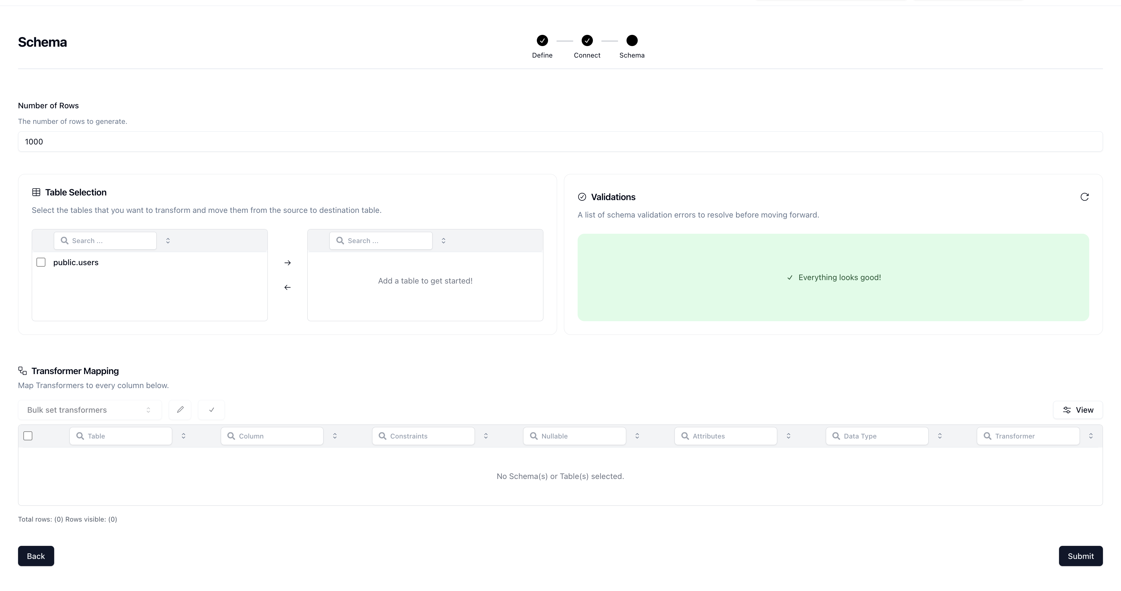Click the Nullable filter input
Image resolution: width=1121 pixels, height=591 pixels.
(575, 436)
